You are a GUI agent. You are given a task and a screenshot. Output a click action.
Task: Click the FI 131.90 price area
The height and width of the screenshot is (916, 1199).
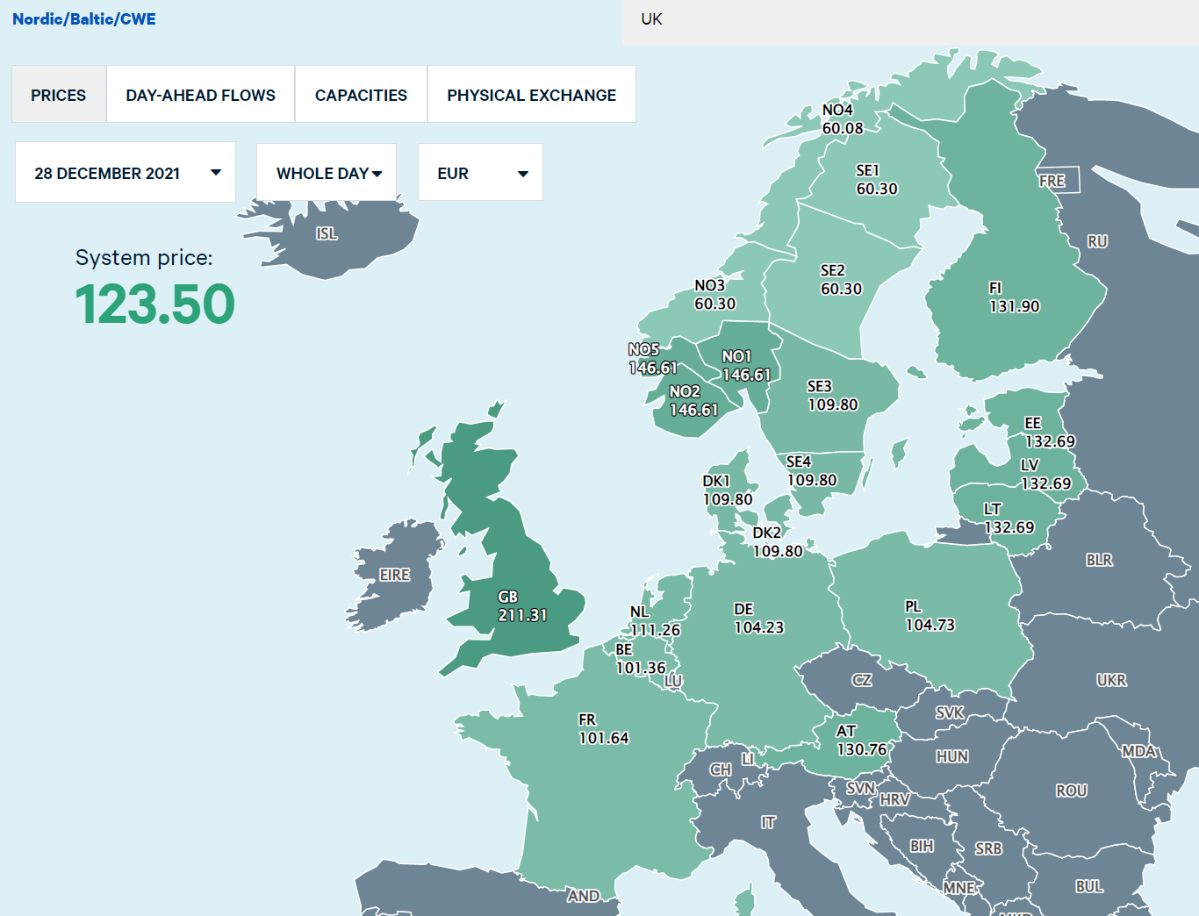point(1014,297)
